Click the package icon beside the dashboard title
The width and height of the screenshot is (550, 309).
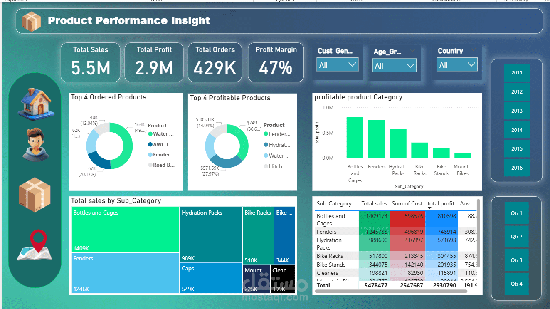click(31, 20)
